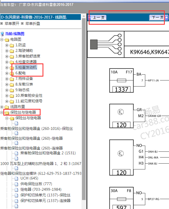Expand the 6.配电 folder
Screen dimensions: 169x209
coord(7,73)
